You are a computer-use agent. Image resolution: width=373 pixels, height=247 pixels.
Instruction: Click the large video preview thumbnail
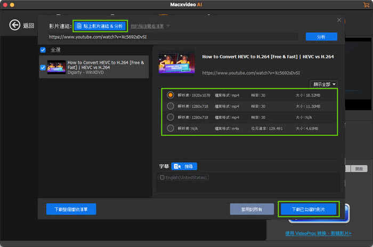click(176, 63)
